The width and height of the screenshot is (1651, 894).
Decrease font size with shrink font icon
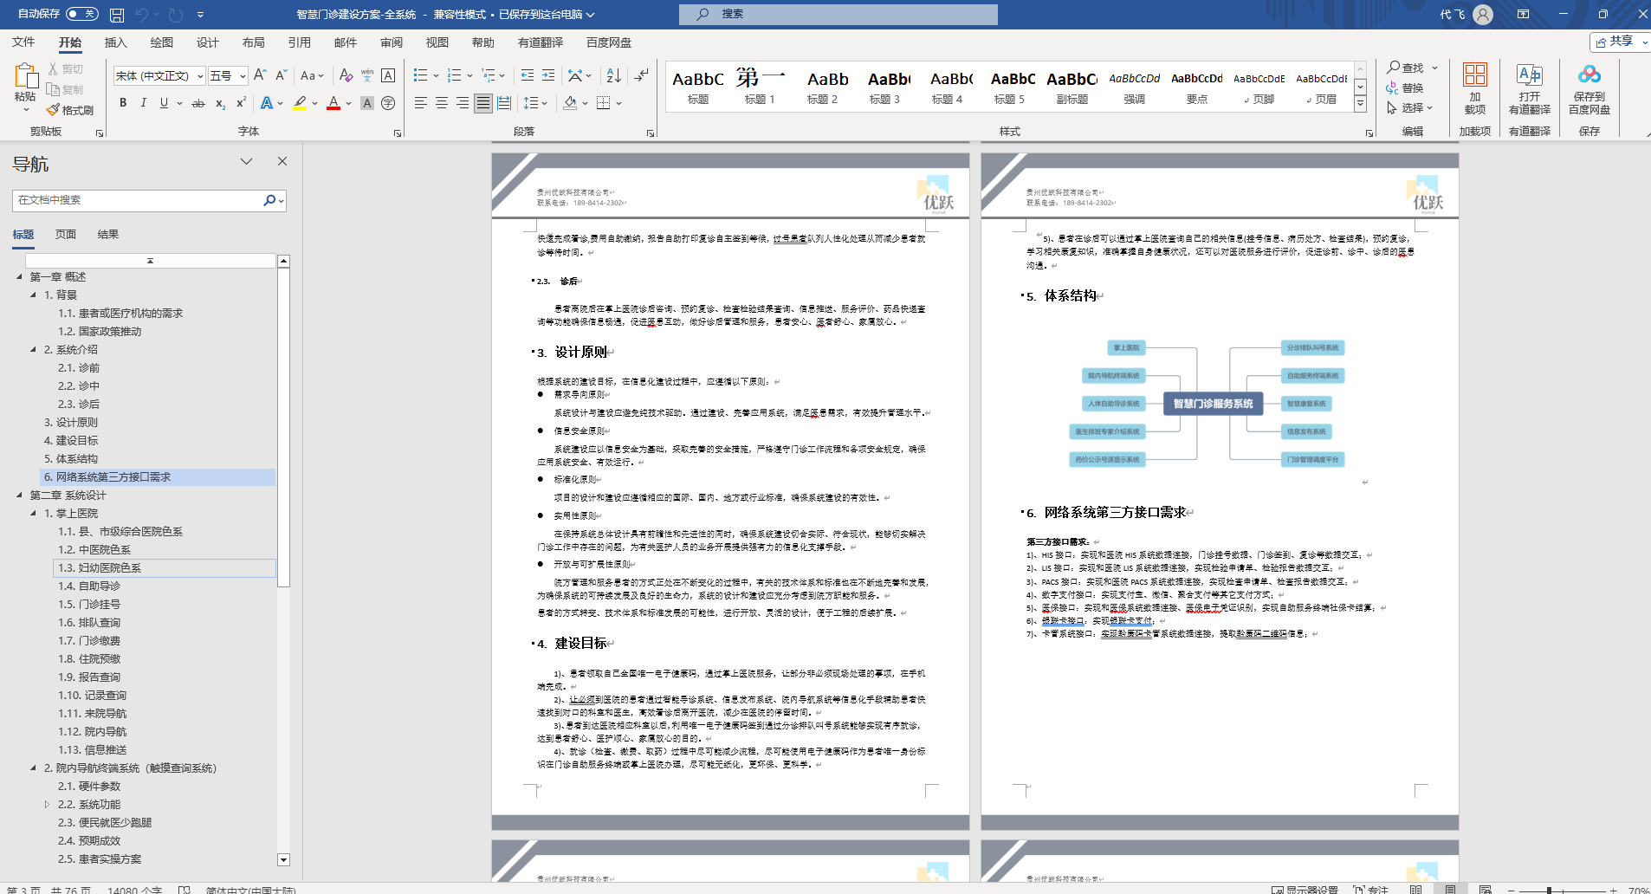(281, 75)
